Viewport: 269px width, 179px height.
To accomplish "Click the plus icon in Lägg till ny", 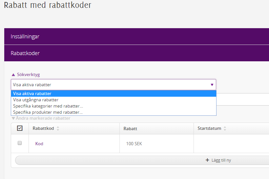I will 207,160.
